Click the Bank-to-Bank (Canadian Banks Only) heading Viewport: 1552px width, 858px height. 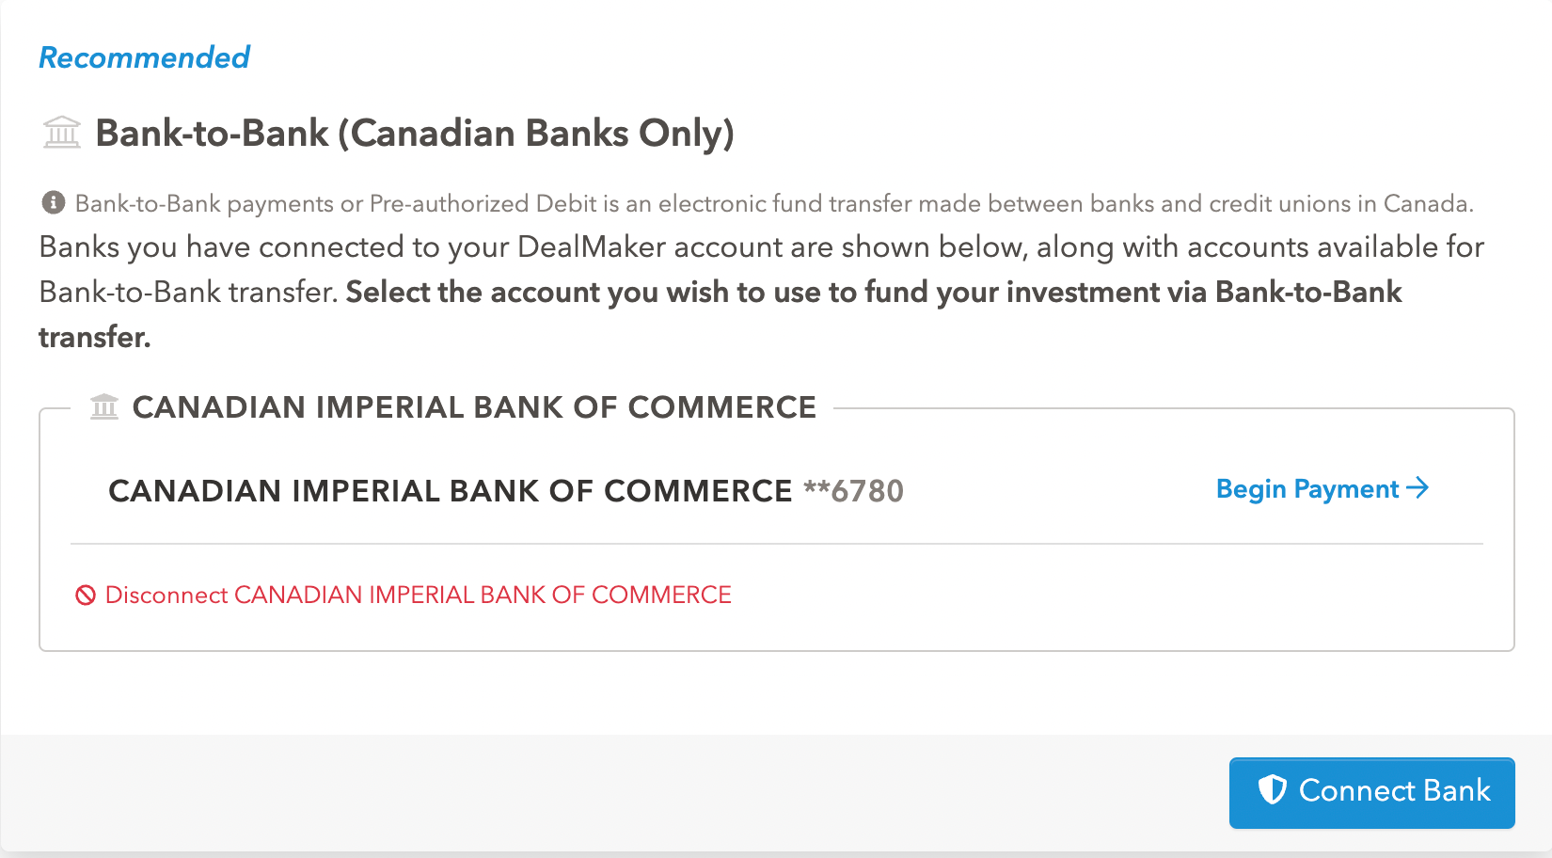(414, 134)
